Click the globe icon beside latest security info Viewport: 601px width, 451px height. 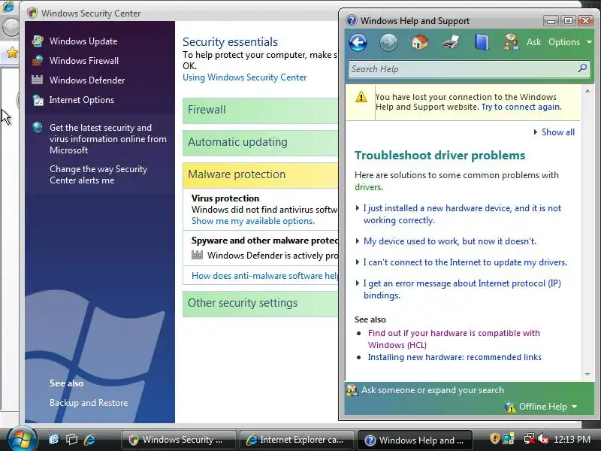(x=37, y=127)
